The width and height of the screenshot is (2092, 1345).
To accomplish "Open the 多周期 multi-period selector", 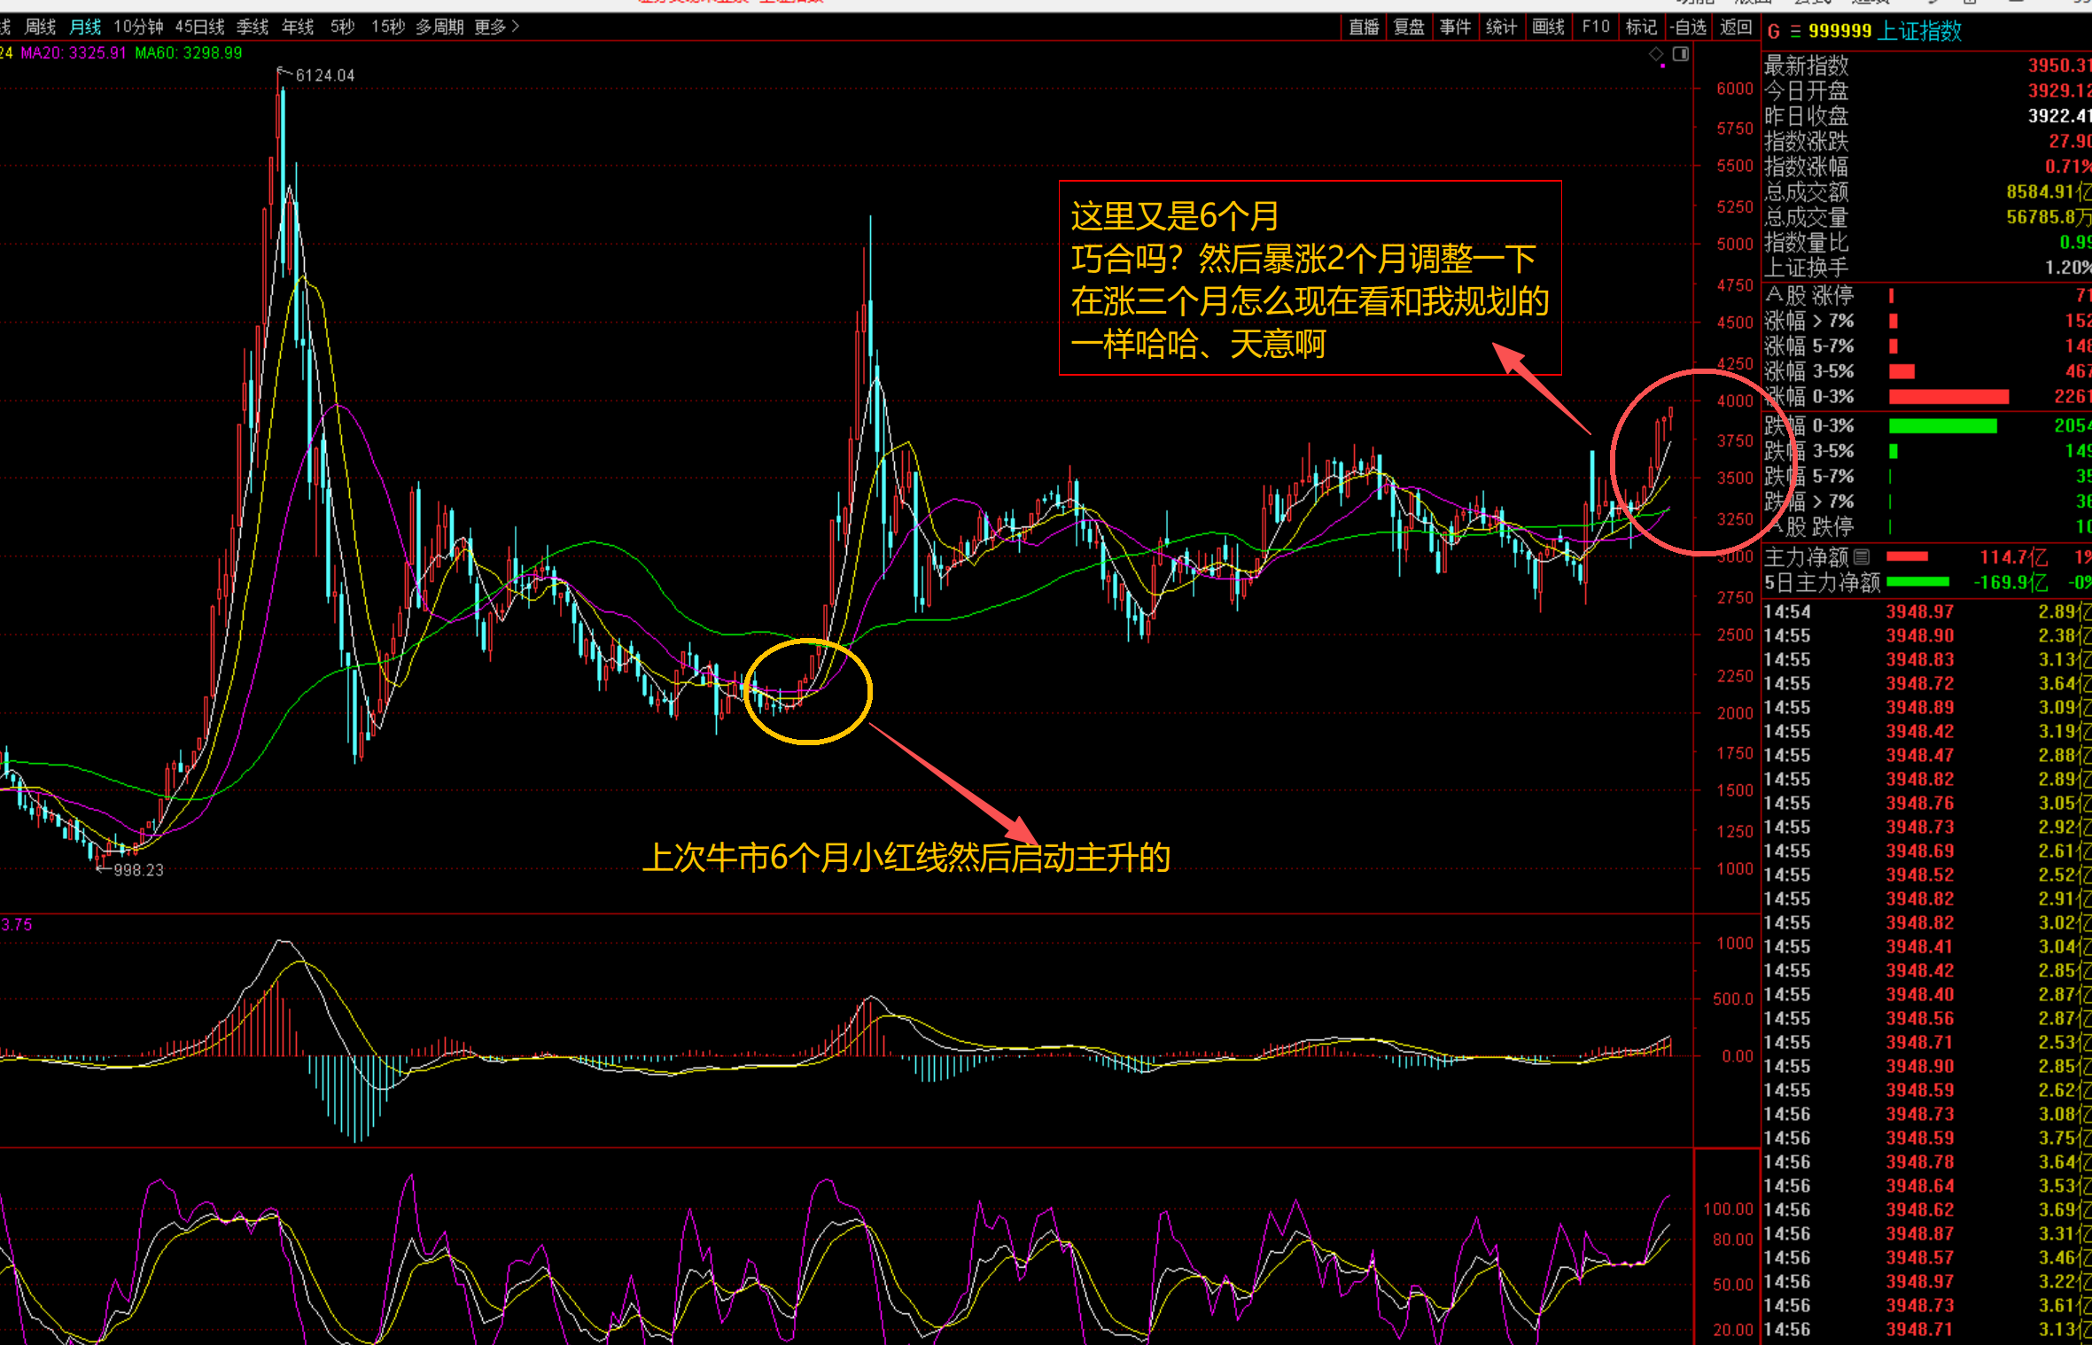I will (x=439, y=27).
